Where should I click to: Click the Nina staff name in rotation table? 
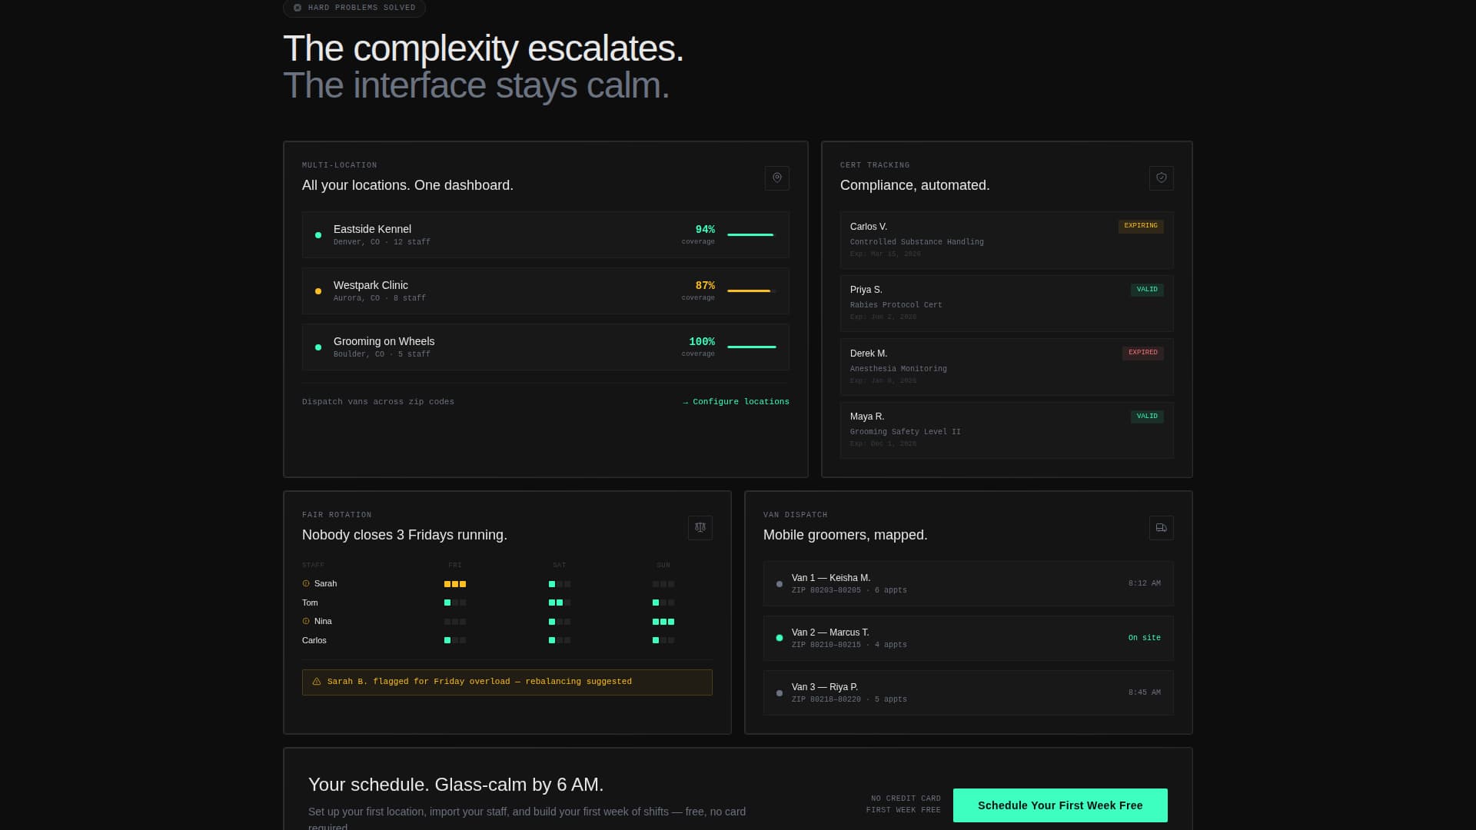(323, 622)
